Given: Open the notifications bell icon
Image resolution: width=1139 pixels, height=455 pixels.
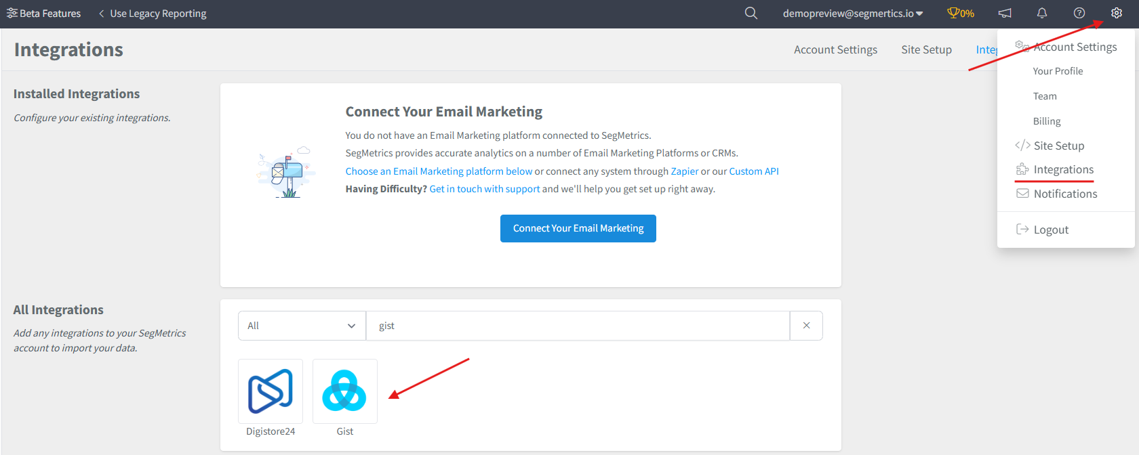Looking at the screenshot, I should (1042, 14).
